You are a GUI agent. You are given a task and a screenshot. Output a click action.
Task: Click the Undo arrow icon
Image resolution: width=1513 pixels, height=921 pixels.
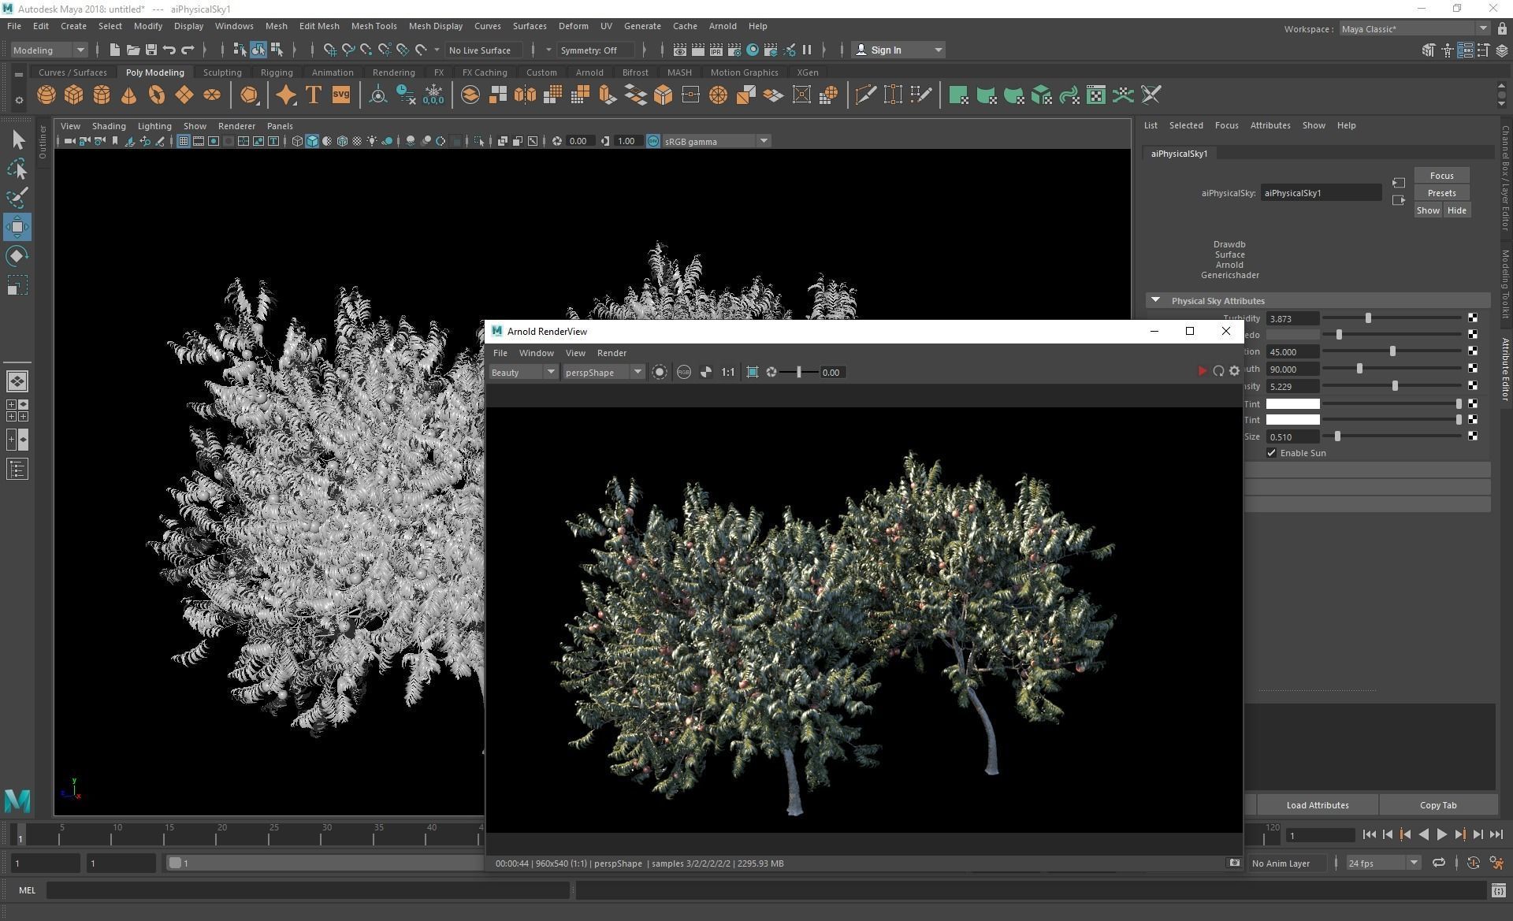169,50
